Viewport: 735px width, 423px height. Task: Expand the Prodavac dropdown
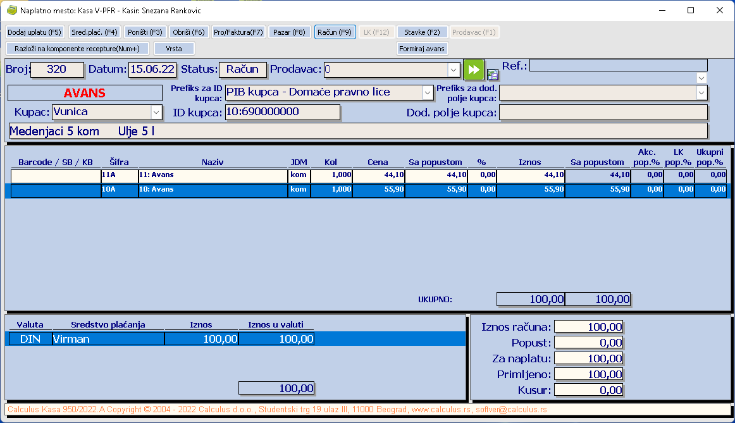click(x=454, y=70)
